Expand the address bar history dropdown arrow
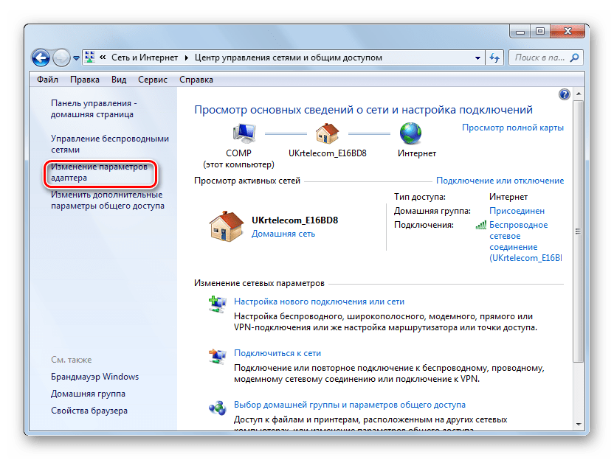Screen dimensions: 614x460 tap(479, 57)
